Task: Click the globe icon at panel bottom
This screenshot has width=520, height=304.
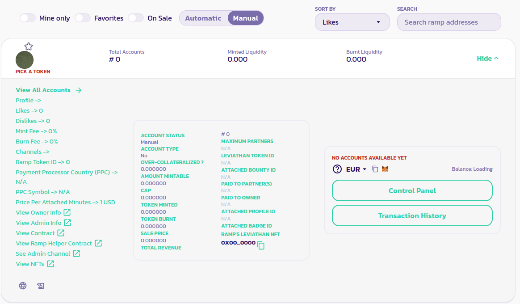Action: (x=23, y=286)
